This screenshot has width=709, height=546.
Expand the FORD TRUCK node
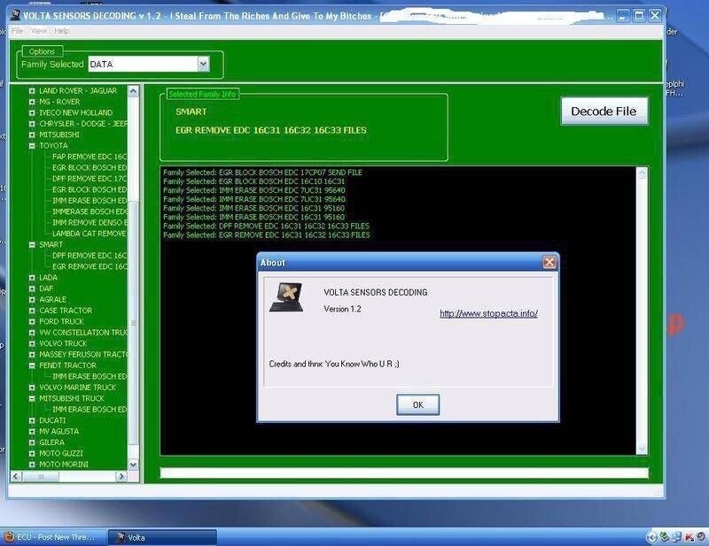pyautogui.click(x=32, y=321)
